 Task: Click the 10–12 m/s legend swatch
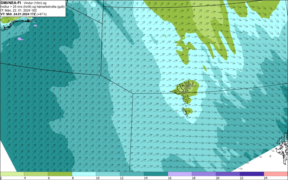[x=108, y=174]
